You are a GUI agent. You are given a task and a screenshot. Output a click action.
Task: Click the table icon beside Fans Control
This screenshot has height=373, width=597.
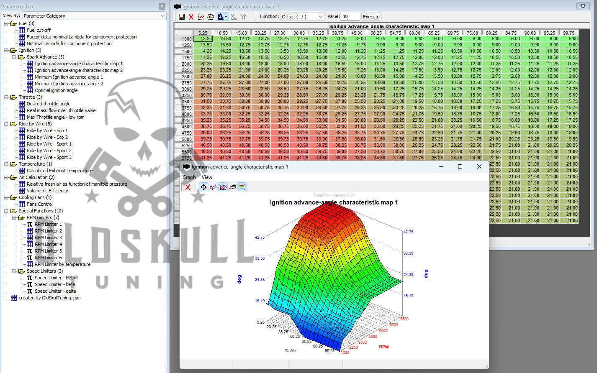tap(22, 204)
